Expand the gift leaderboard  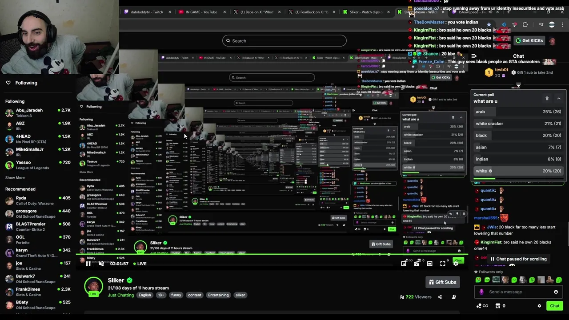click(x=518, y=85)
